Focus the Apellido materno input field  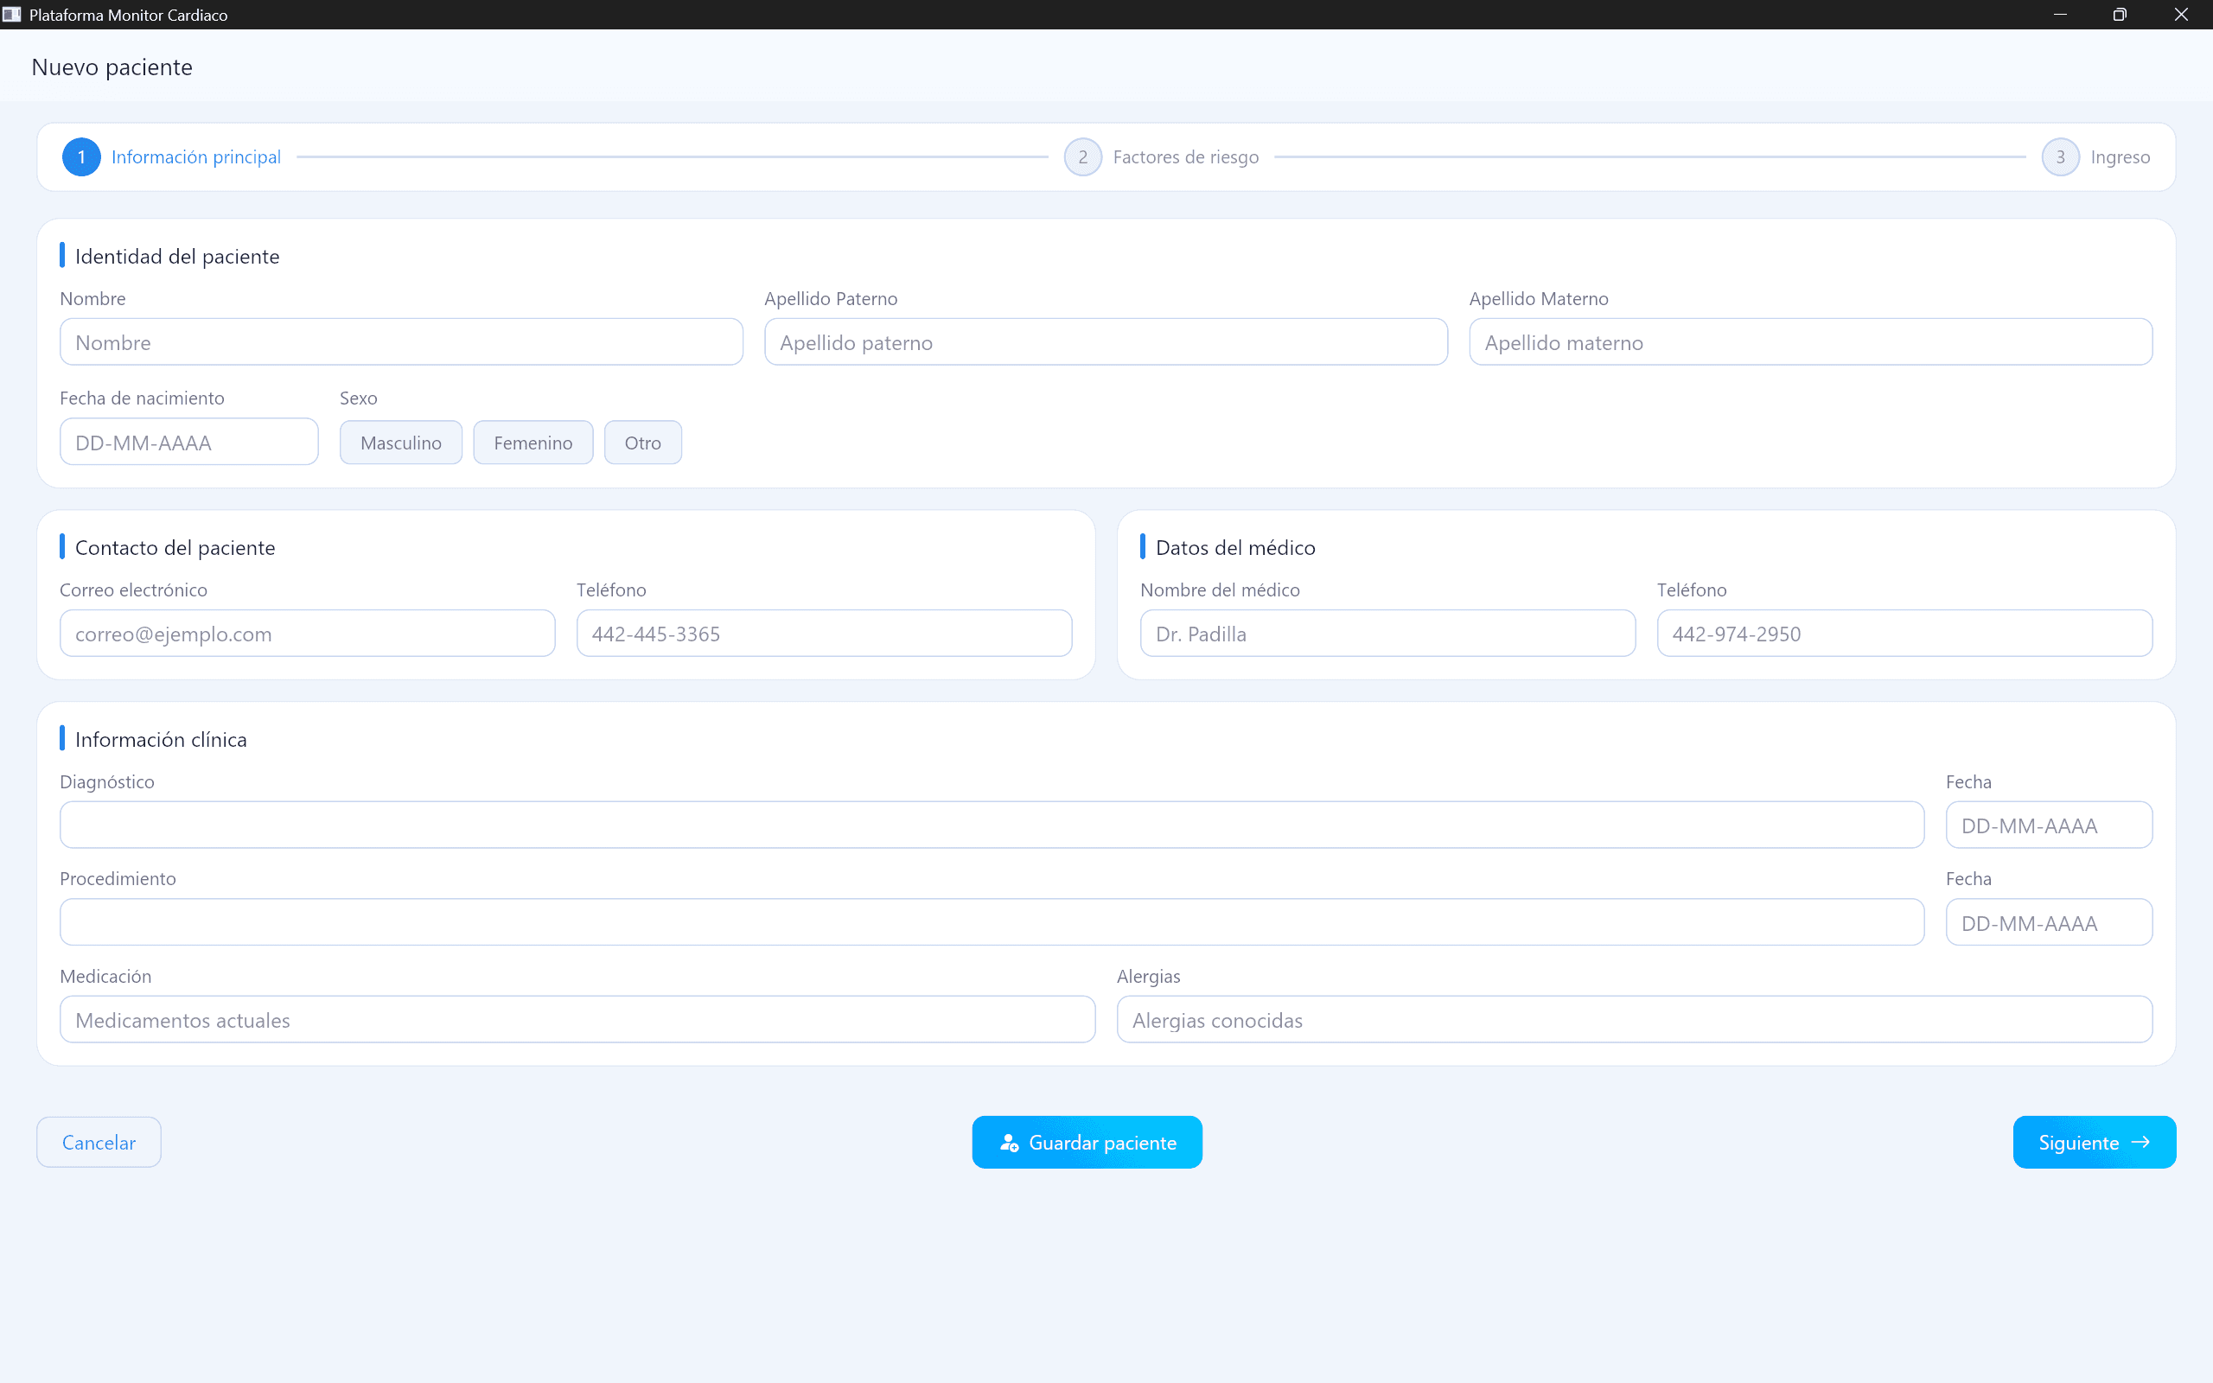1811,342
